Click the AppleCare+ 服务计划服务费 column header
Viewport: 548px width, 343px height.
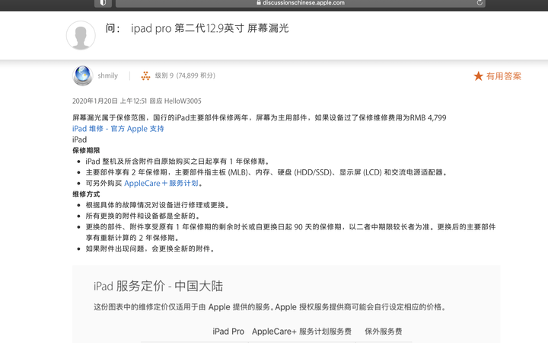pos(301,332)
